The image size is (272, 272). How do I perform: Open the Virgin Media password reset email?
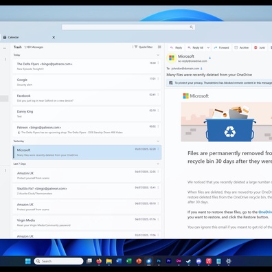coord(87,223)
